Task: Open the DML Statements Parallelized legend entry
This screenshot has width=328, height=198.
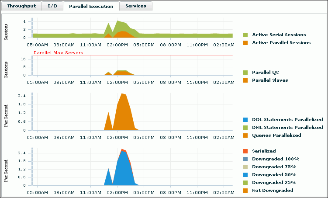Action: tap(287, 127)
